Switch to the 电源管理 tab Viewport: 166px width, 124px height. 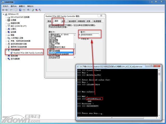[x=97, y=21]
